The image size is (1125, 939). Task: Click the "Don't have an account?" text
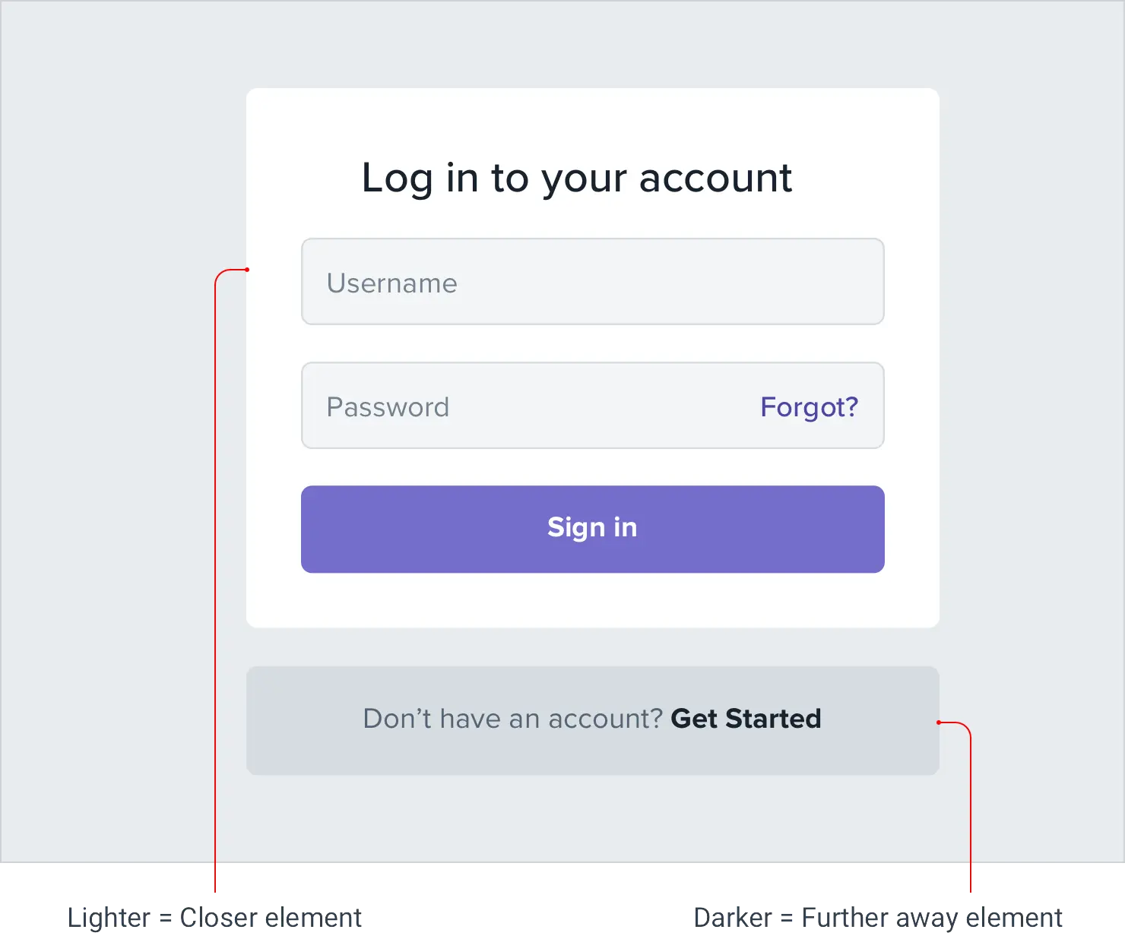tap(513, 719)
